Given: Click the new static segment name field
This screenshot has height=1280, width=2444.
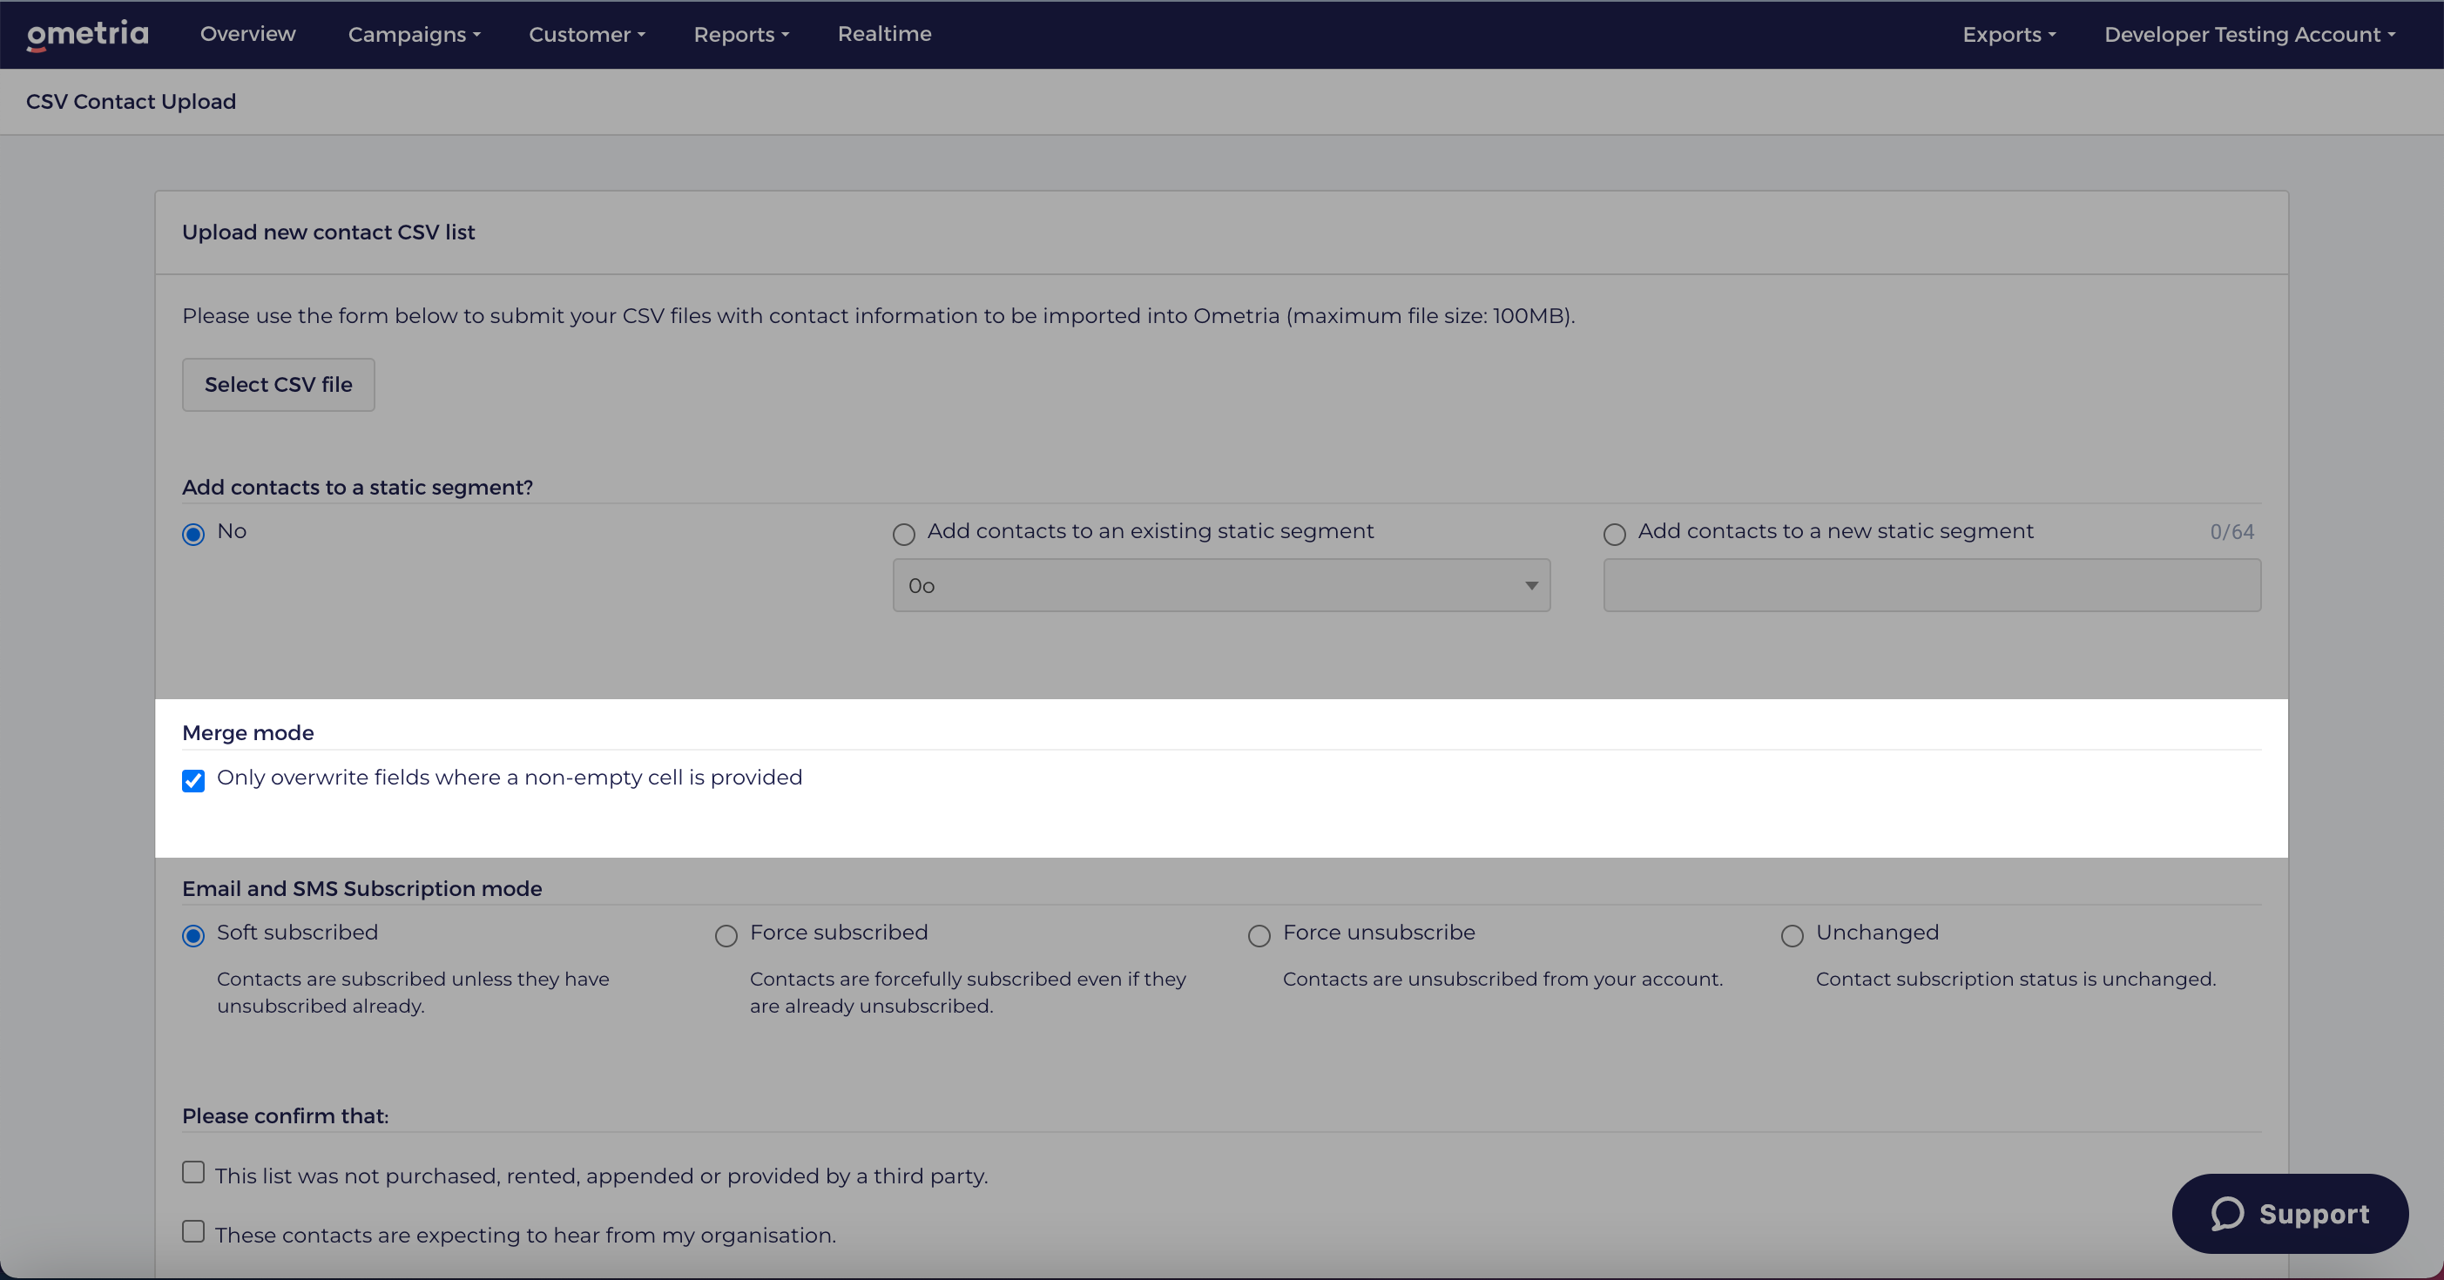Looking at the screenshot, I should pos(1932,585).
